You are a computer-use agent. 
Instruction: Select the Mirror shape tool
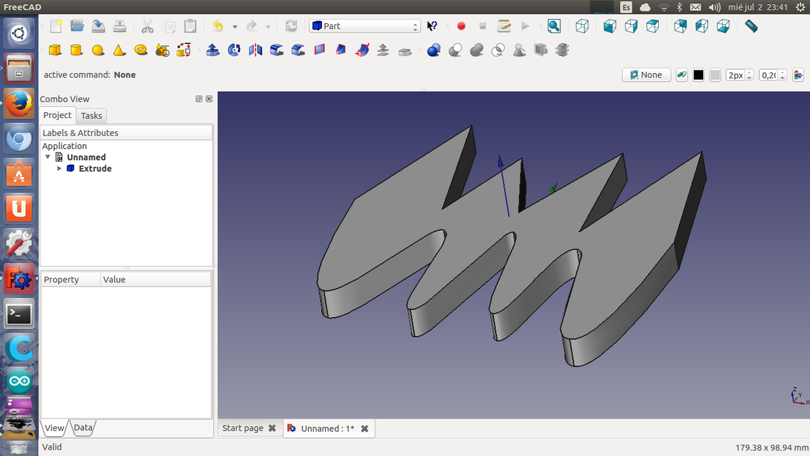coord(255,50)
